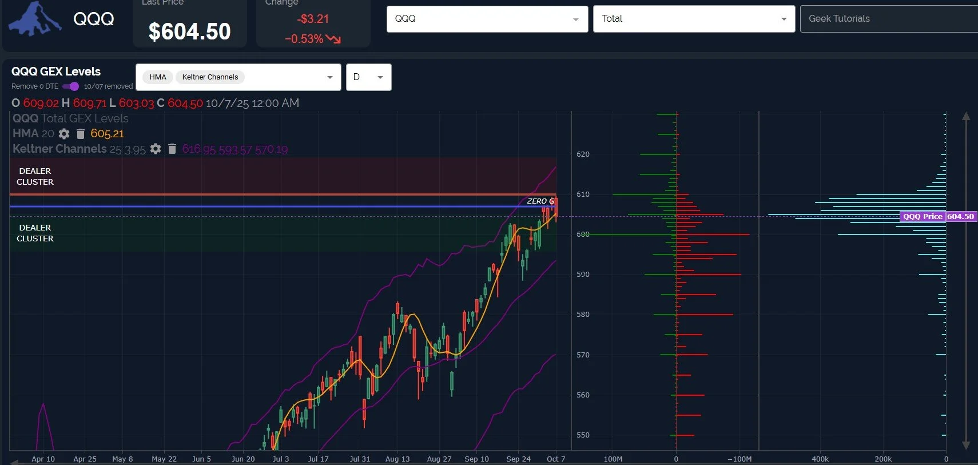Open HMA 20 settings gear
Screen dimensions: 978x465
[x=64, y=134]
